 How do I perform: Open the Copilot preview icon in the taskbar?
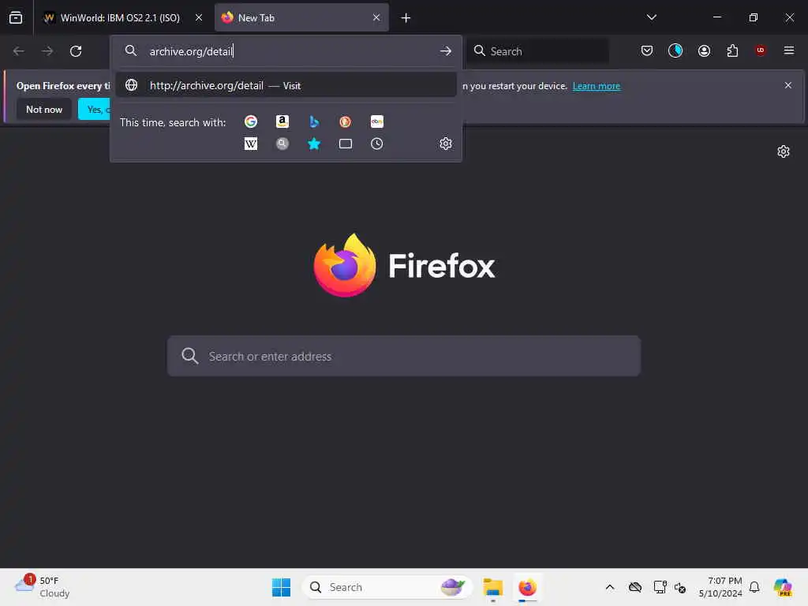pos(783,587)
